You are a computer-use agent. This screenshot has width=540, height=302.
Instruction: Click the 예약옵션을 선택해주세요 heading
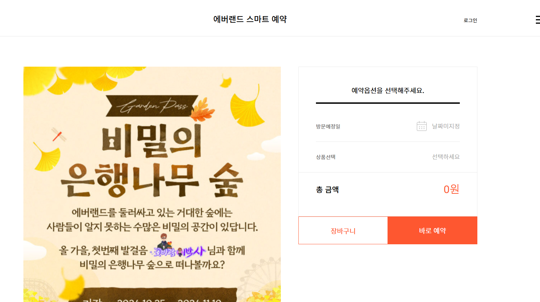[388, 90]
